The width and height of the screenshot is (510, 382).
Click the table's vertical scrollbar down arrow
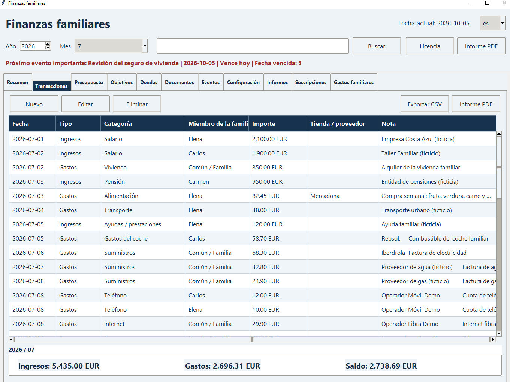pyautogui.click(x=499, y=334)
